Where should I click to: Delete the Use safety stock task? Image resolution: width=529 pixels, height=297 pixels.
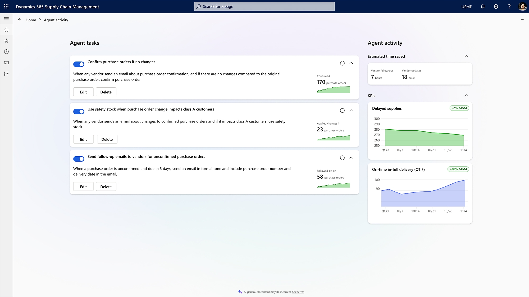[107, 139]
